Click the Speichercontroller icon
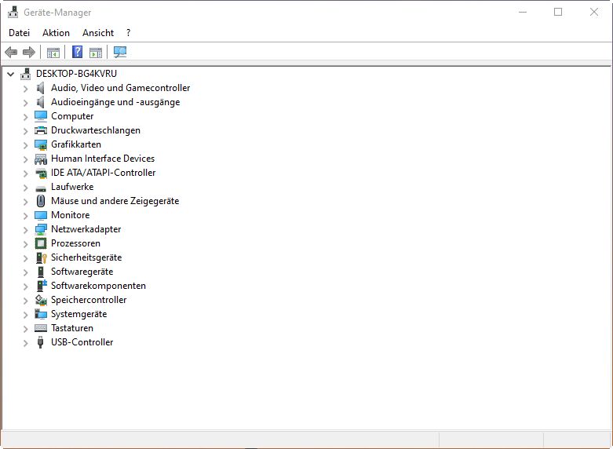Screen dimensions: 613x449 [x=41, y=300]
